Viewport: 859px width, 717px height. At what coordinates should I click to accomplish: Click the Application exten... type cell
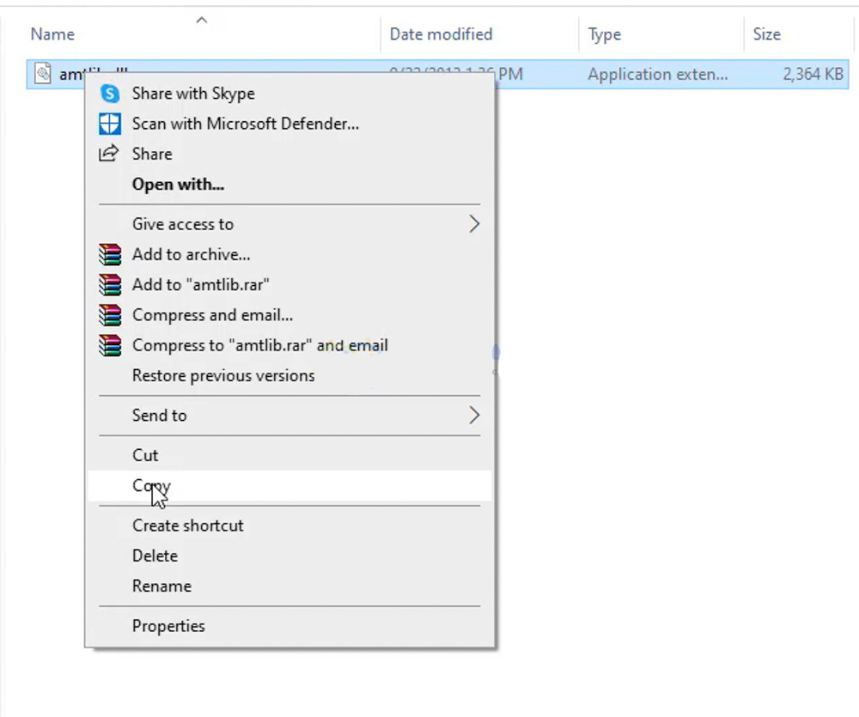[658, 74]
